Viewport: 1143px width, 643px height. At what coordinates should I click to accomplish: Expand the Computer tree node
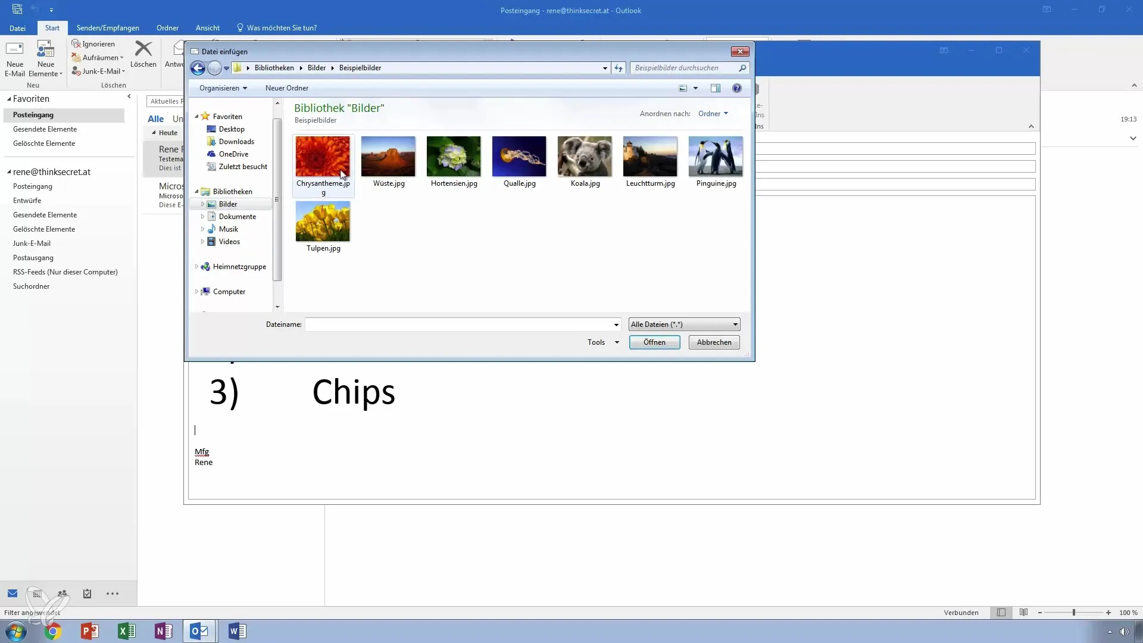[x=196, y=292]
